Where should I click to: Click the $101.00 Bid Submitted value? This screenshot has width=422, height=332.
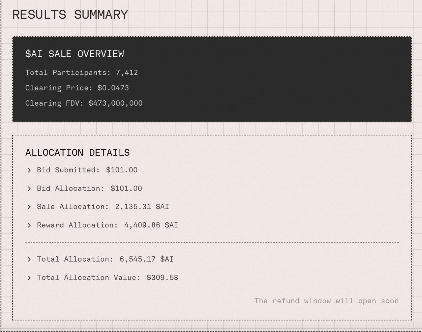point(122,170)
